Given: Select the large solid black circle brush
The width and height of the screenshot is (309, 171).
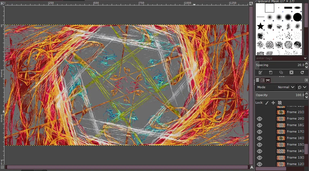Looking at the screenshot, I should pyautogui.click(x=297, y=17).
